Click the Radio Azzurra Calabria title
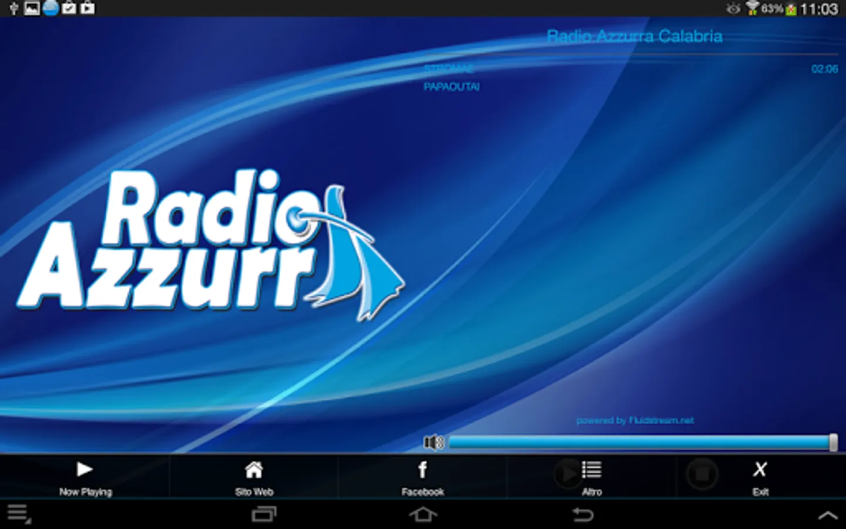Screen dimensions: 846x529 click(x=634, y=36)
